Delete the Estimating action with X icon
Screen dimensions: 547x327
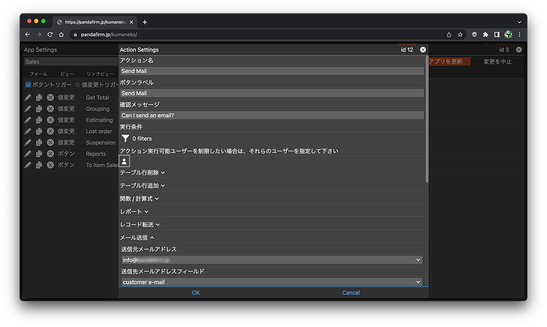[50, 120]
